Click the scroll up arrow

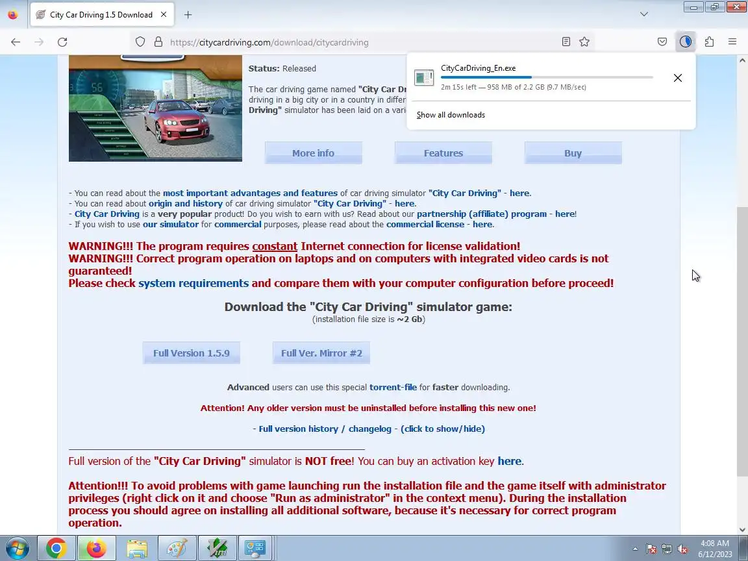(x=742, y=60)
